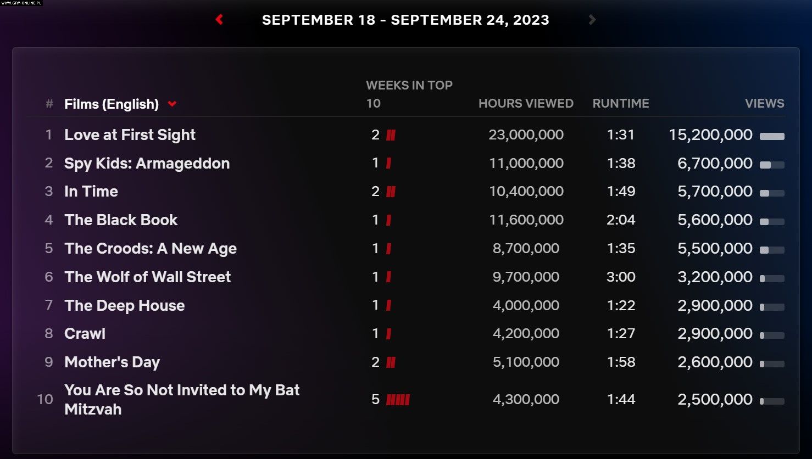This screenshot has width=812, height=459.
Task: Open the Films (English) category dropdown
Action: tap(112, 104)
